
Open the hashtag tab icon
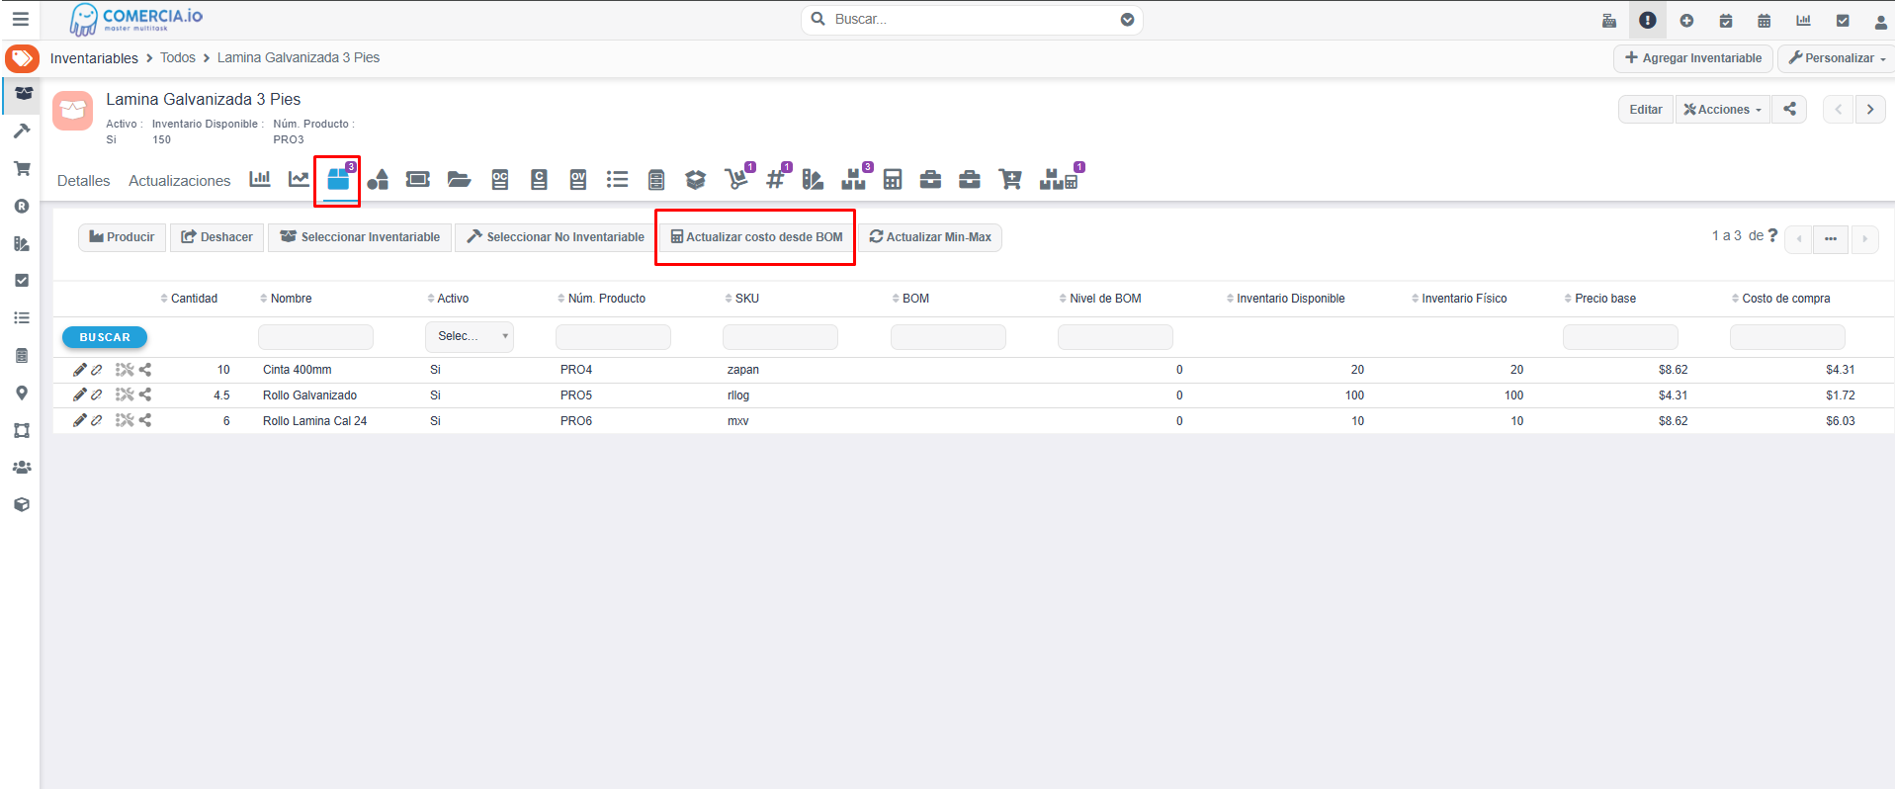click(776, 179)
